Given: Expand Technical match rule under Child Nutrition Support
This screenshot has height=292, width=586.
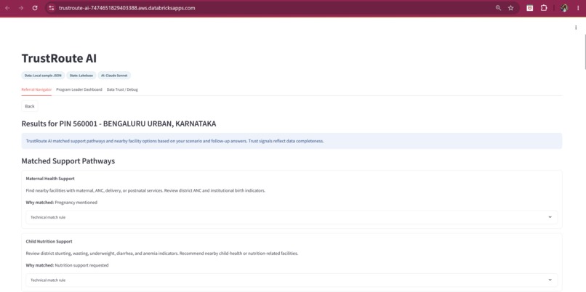Looking at the screenshot, I should [292, 280].
